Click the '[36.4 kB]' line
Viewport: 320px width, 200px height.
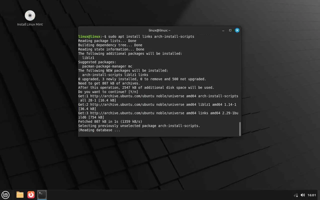(x=87, y=109)
